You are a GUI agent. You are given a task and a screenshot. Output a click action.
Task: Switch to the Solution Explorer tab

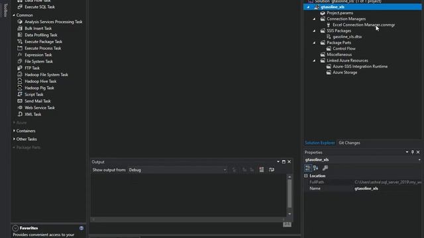tap(320, 143)
